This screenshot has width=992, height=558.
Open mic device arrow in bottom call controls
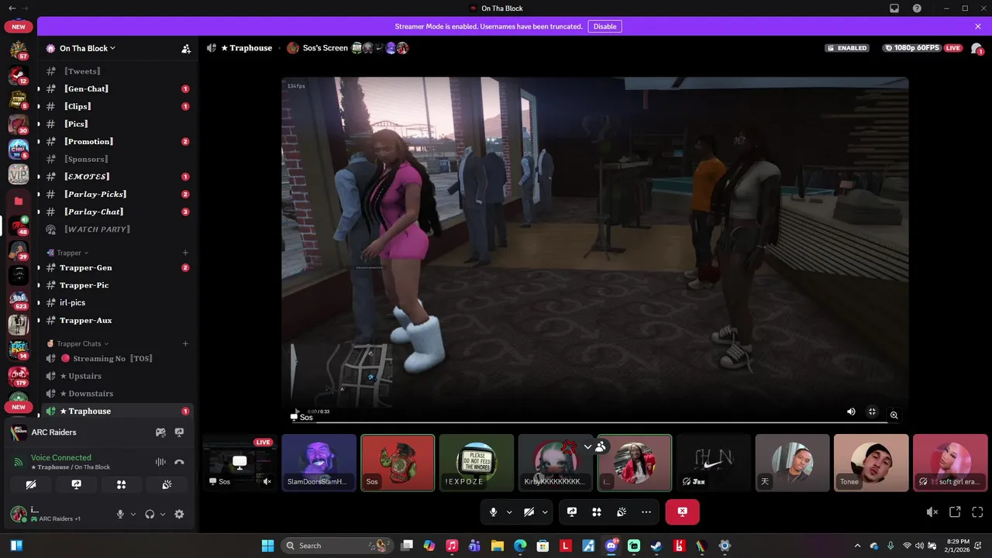(509, 512)
